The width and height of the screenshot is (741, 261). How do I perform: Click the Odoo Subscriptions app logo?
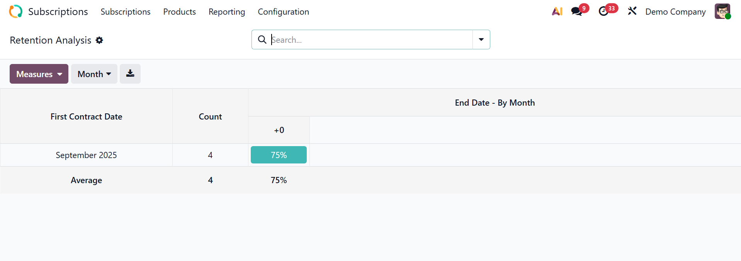click(x=16, y=12)
